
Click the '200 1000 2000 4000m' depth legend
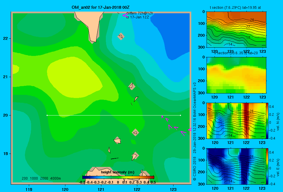[41, 178]
